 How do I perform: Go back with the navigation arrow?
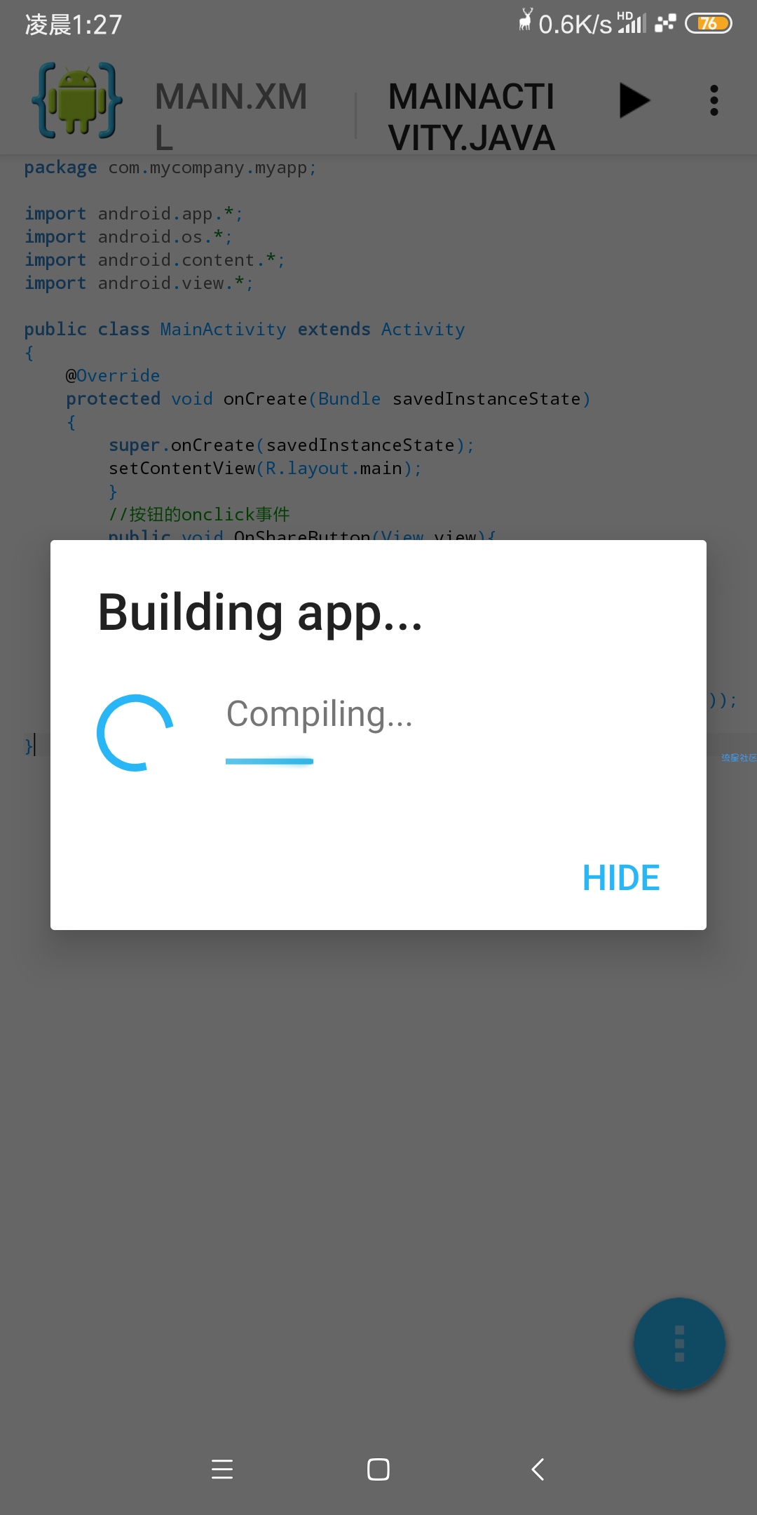[538, 1469]
